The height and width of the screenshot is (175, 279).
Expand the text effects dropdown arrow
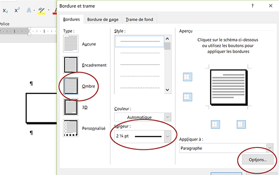coord(34,10)
